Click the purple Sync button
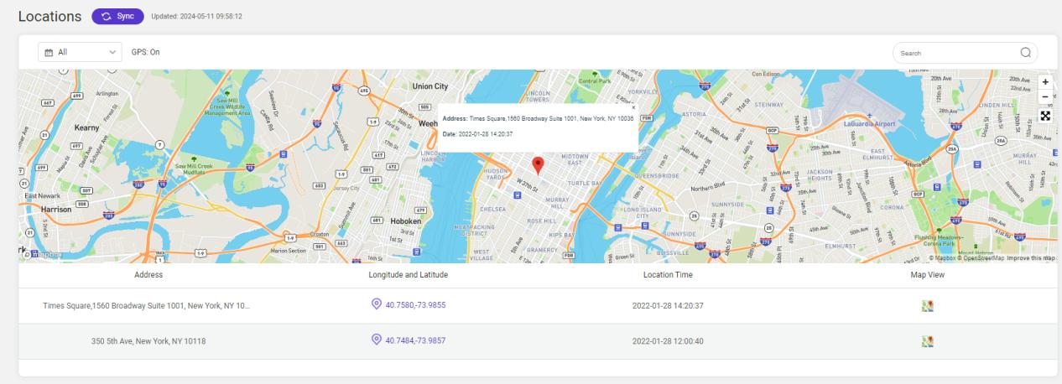This screenshot has height=384, width=1062. 117,16
